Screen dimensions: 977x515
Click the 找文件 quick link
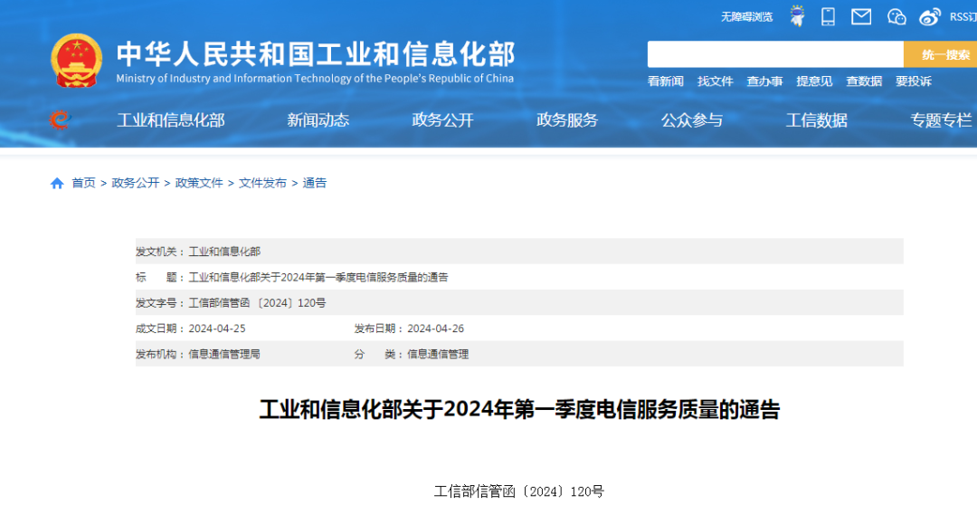click(x=715, y=81)
